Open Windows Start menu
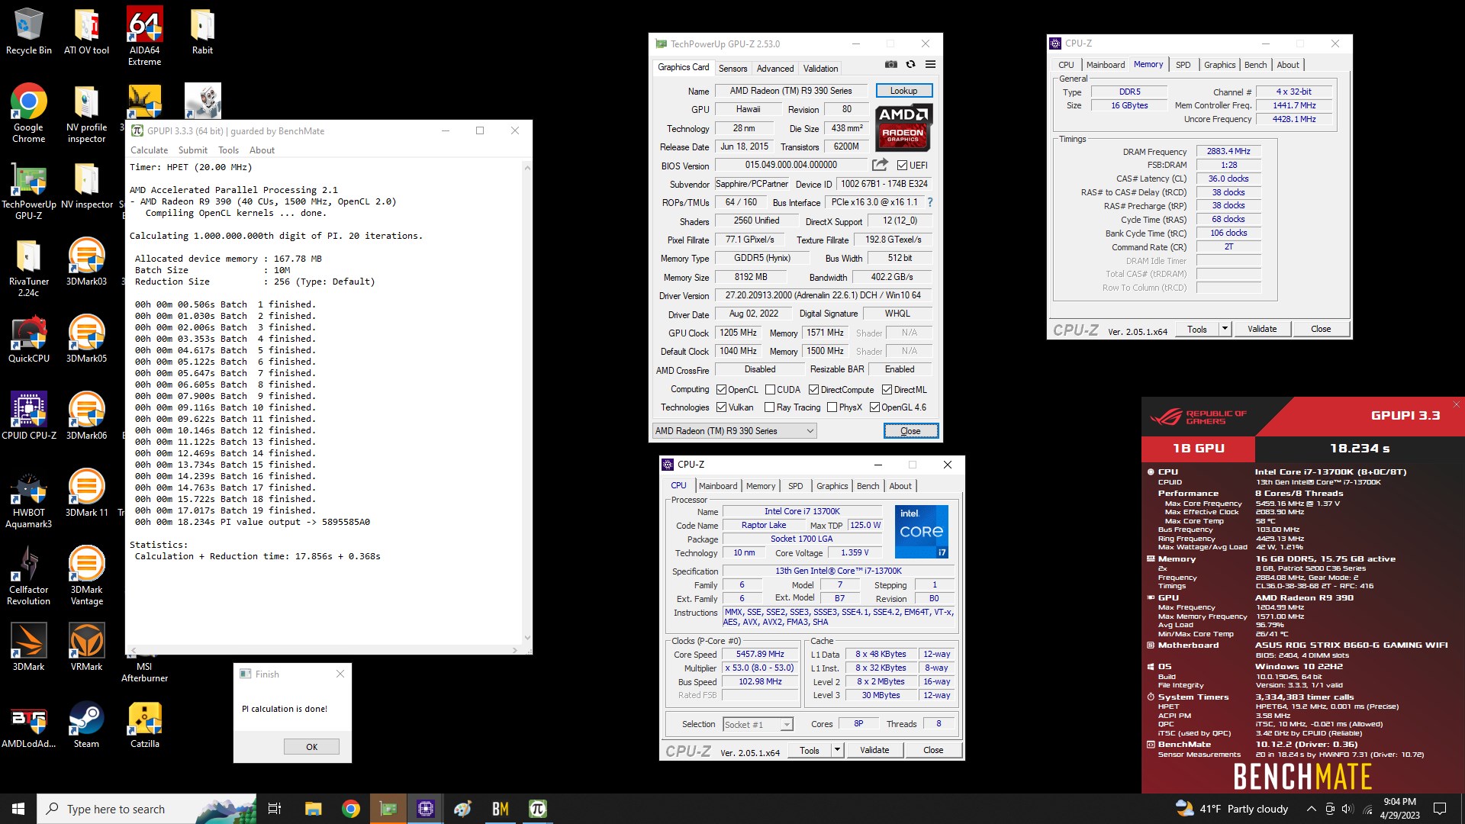Image resolution: width=1465 pixels, height=824 pixels. click(x=18, y=809)
